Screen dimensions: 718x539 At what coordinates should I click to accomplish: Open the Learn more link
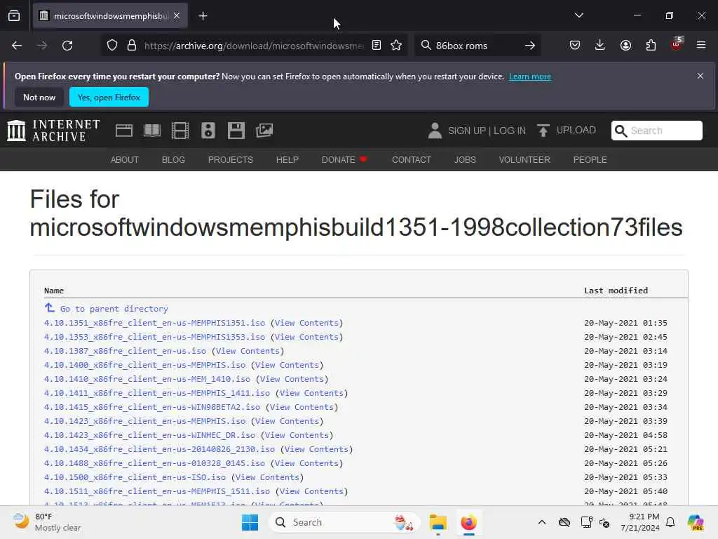click(530, 76)
